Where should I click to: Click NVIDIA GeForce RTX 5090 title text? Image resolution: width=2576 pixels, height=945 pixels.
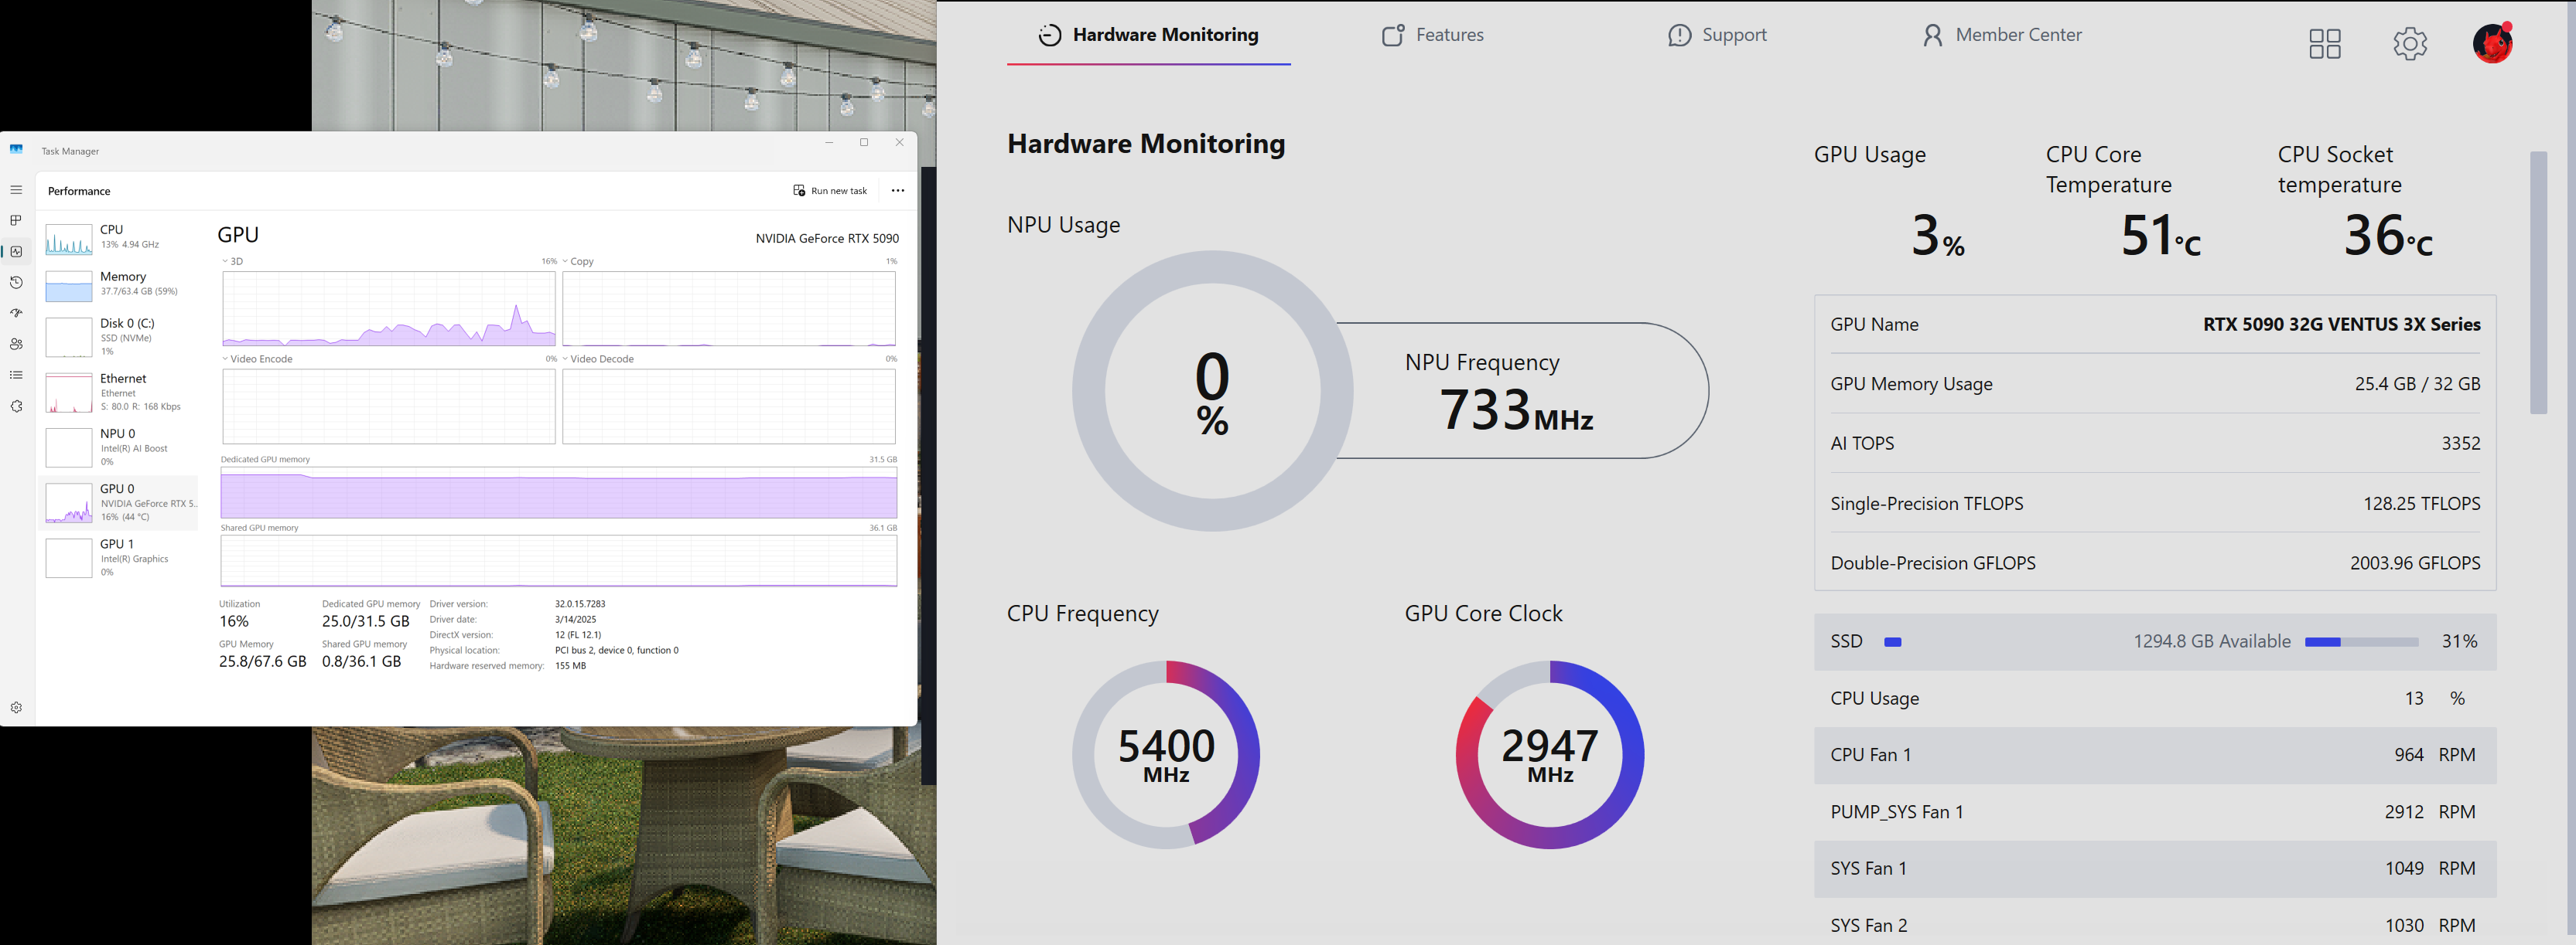827,239
